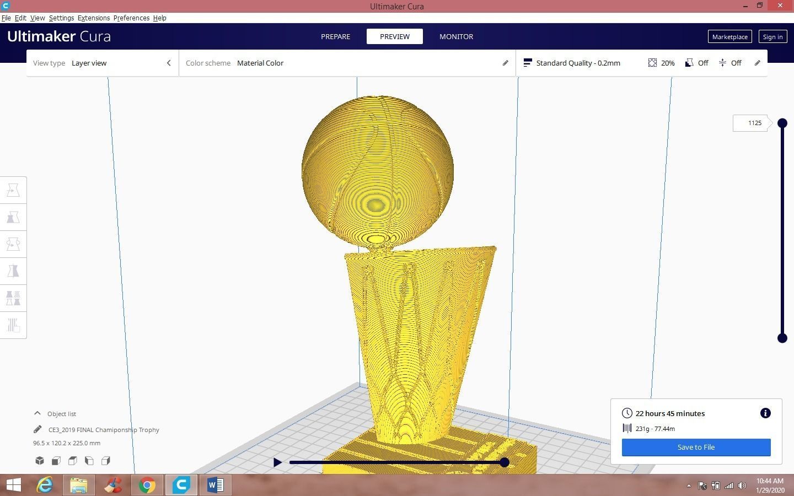The image size is (794, 496).
Task: Select CE3_2019 FINAL Championship Trophy in object list
Action: click(104, 429)
